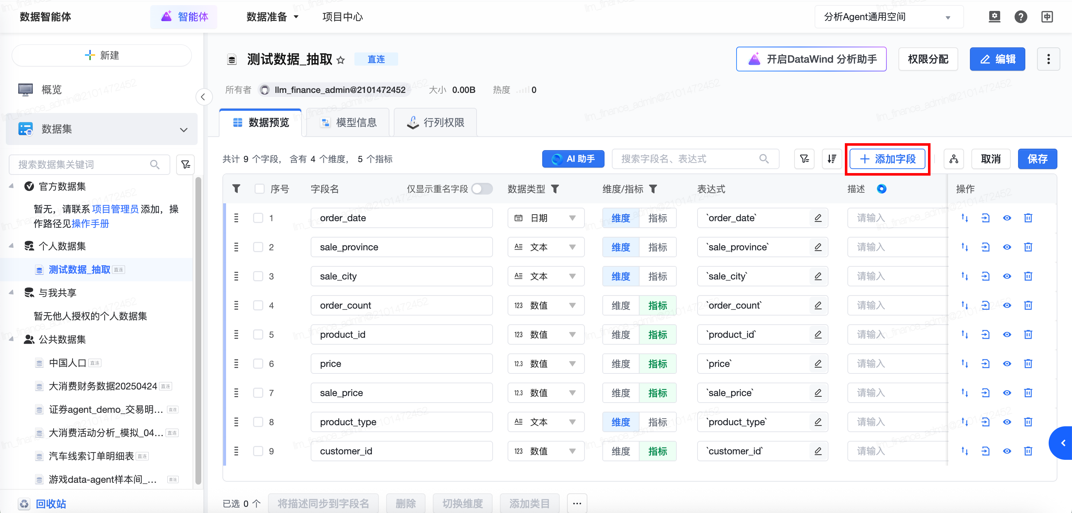Collapse the 官方数据集 tree node
The image size is (1072, 513).
coord(12,187)
